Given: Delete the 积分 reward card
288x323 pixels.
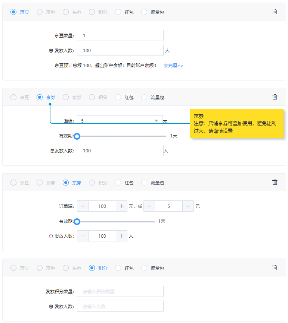Looking at the screenshot, I should [x=275, y=267].
